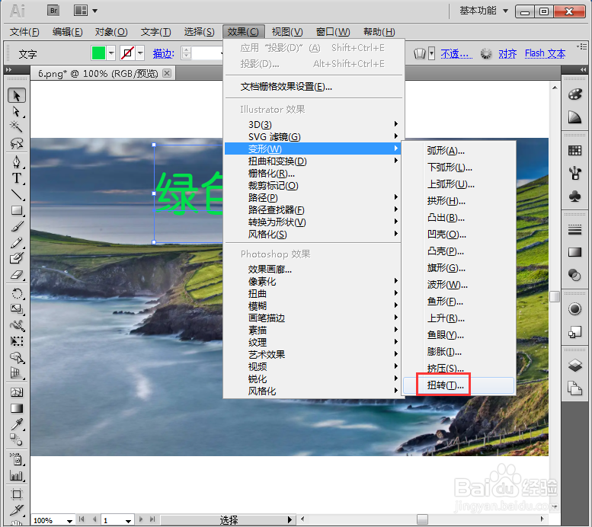Open the 文件(F) menu

[x=24, y=32]
